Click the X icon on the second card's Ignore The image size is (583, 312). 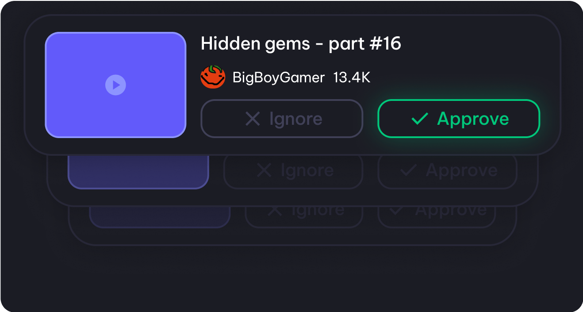[x=264, y=171]
